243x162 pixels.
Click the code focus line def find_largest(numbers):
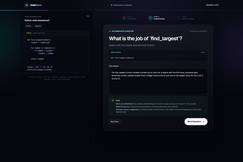pyautogui.click(x=123, y=58)
